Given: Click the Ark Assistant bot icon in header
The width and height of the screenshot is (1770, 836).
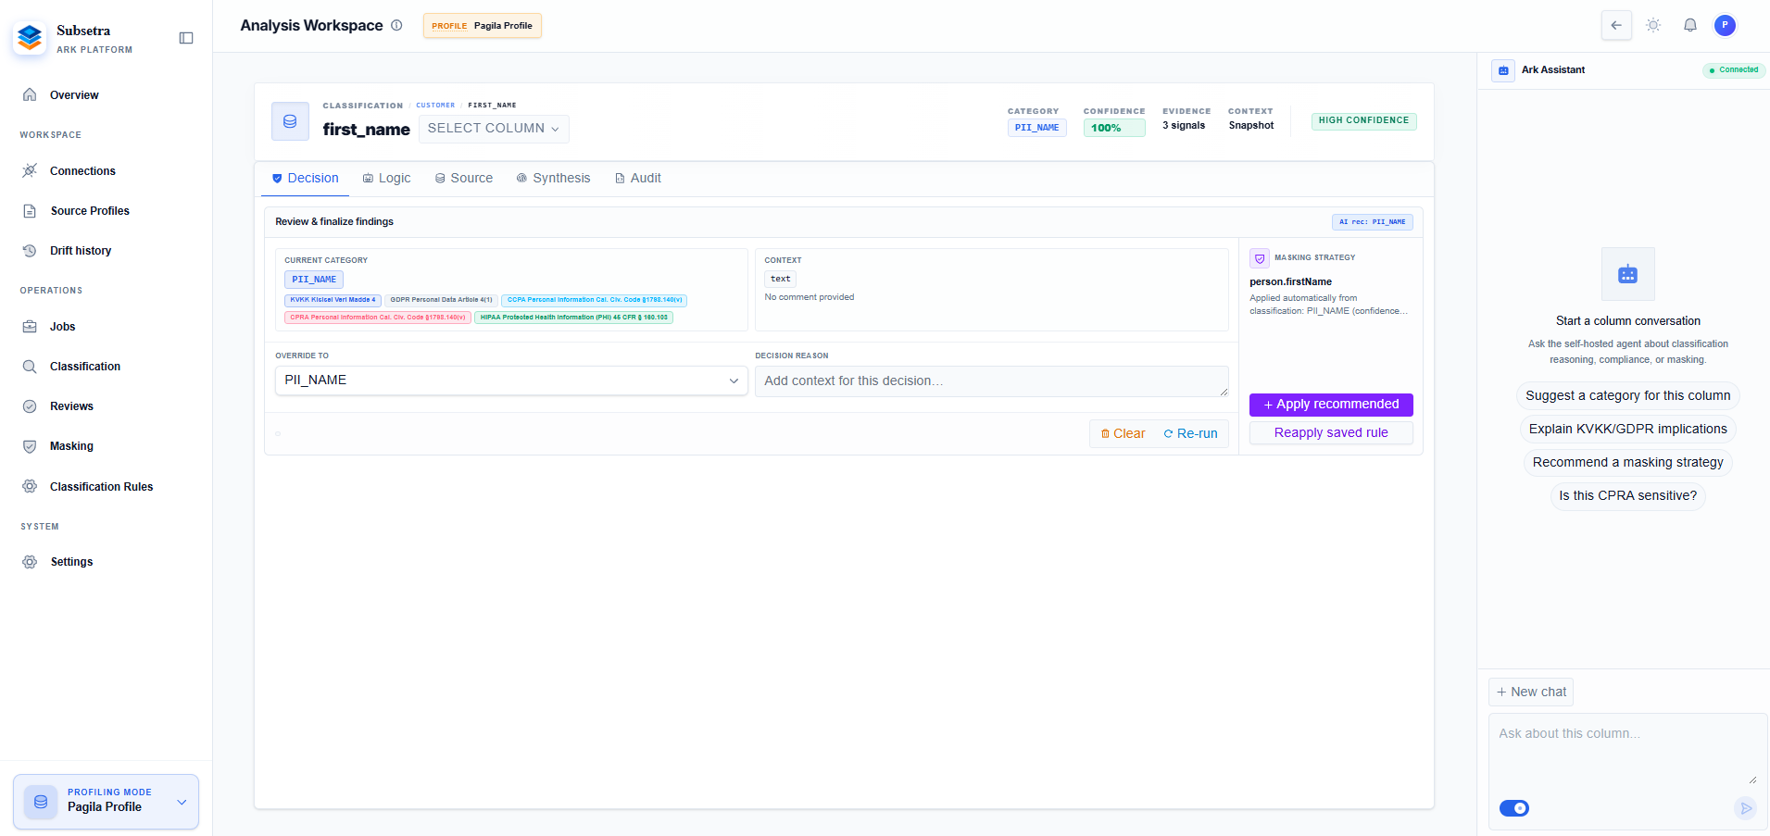Looking at the screenshot, I should pos(1503,70).
